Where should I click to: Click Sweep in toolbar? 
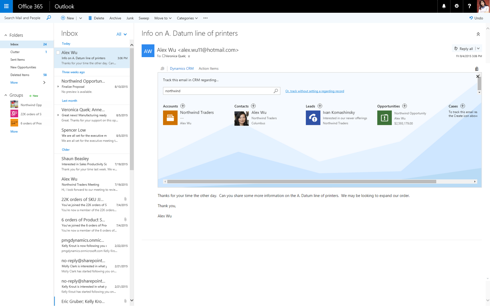click(x=144, y=18)
